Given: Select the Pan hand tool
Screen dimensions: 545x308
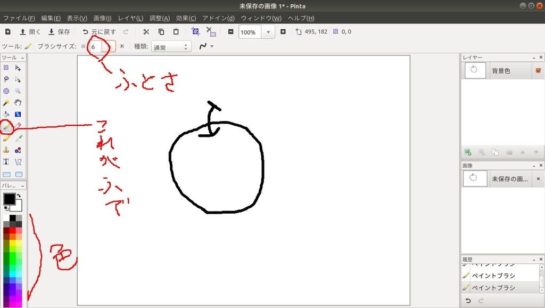Looking at the screenshot, I should click(18, 103).
